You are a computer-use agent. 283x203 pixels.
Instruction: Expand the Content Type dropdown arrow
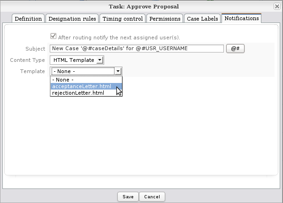click(99, 60)
